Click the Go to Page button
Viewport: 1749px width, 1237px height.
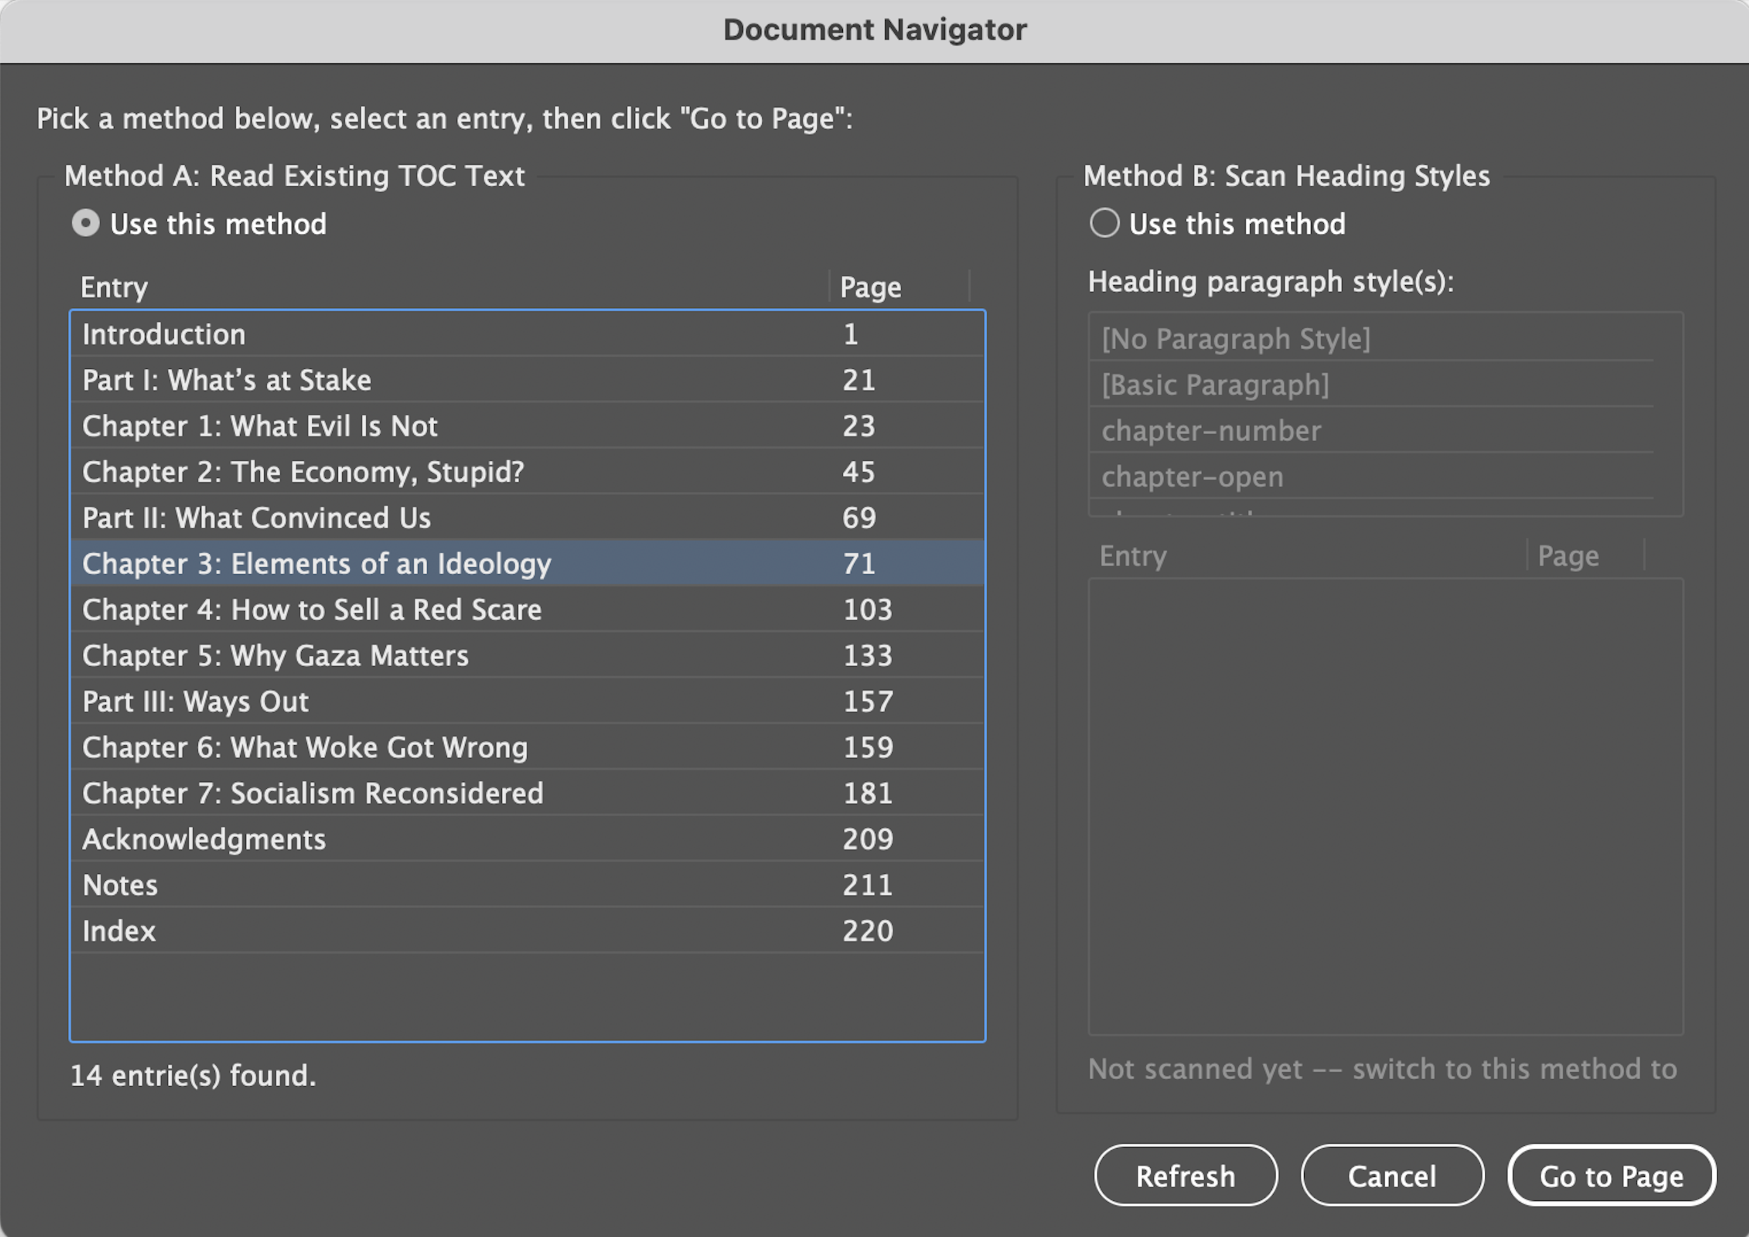click(1611, 1176)
